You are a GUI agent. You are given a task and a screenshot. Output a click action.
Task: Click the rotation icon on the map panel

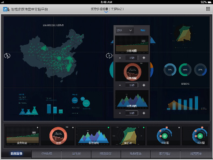7,56
